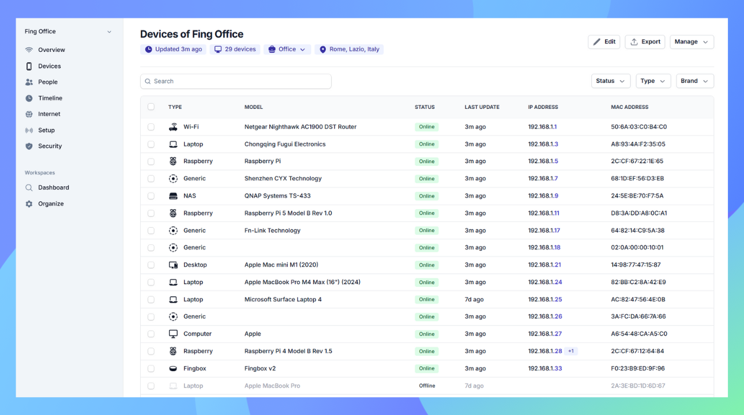This screenshot has height=415, width=744.
Task: Tick the Microsoft Surface Laptop 4 checkbox
Action: click(151, 300)
